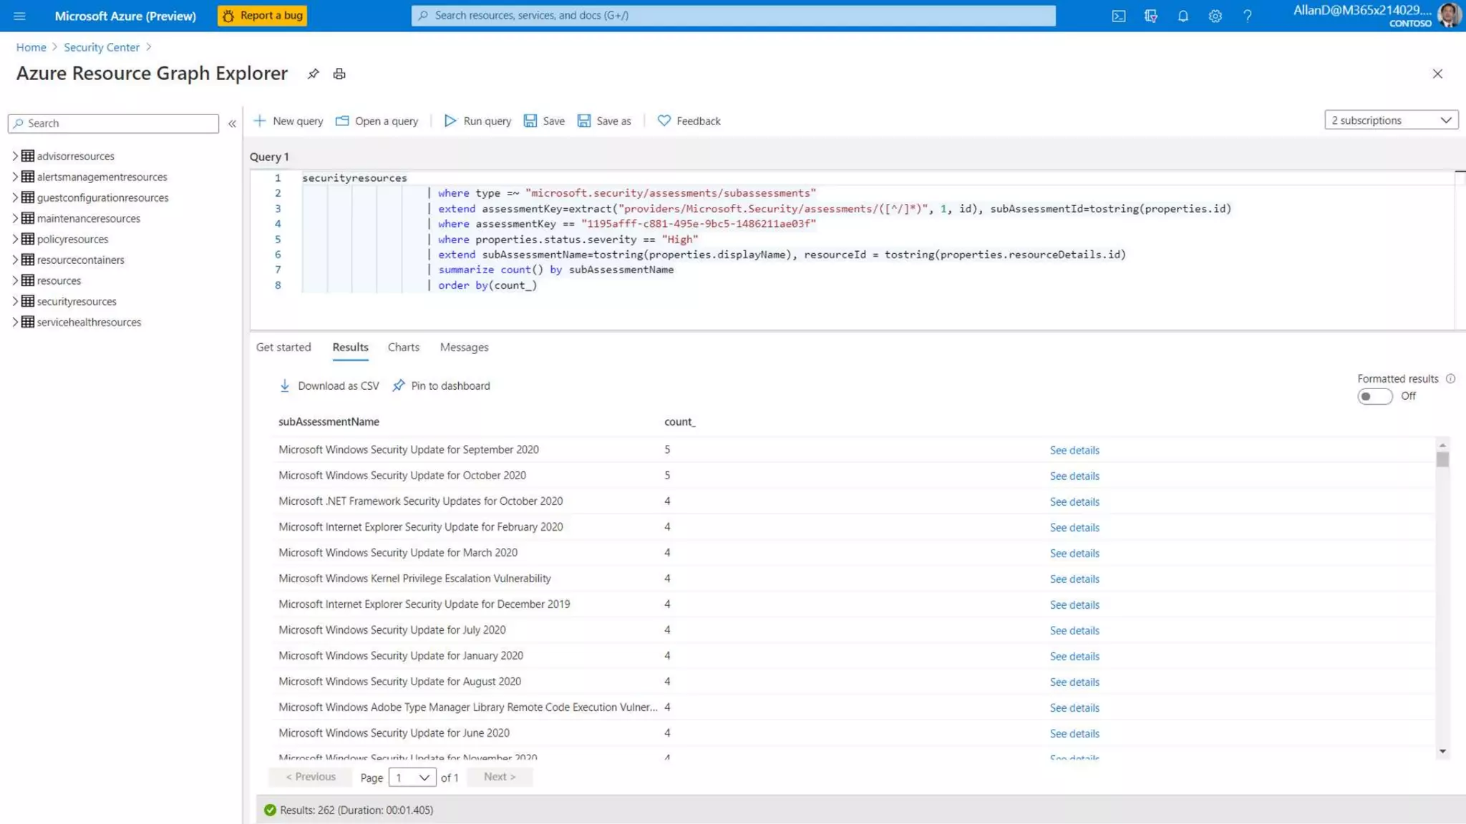The image size is (1466, 824).
Task: See details for September 2020 update row
Action: click(x=1074, y=450)
